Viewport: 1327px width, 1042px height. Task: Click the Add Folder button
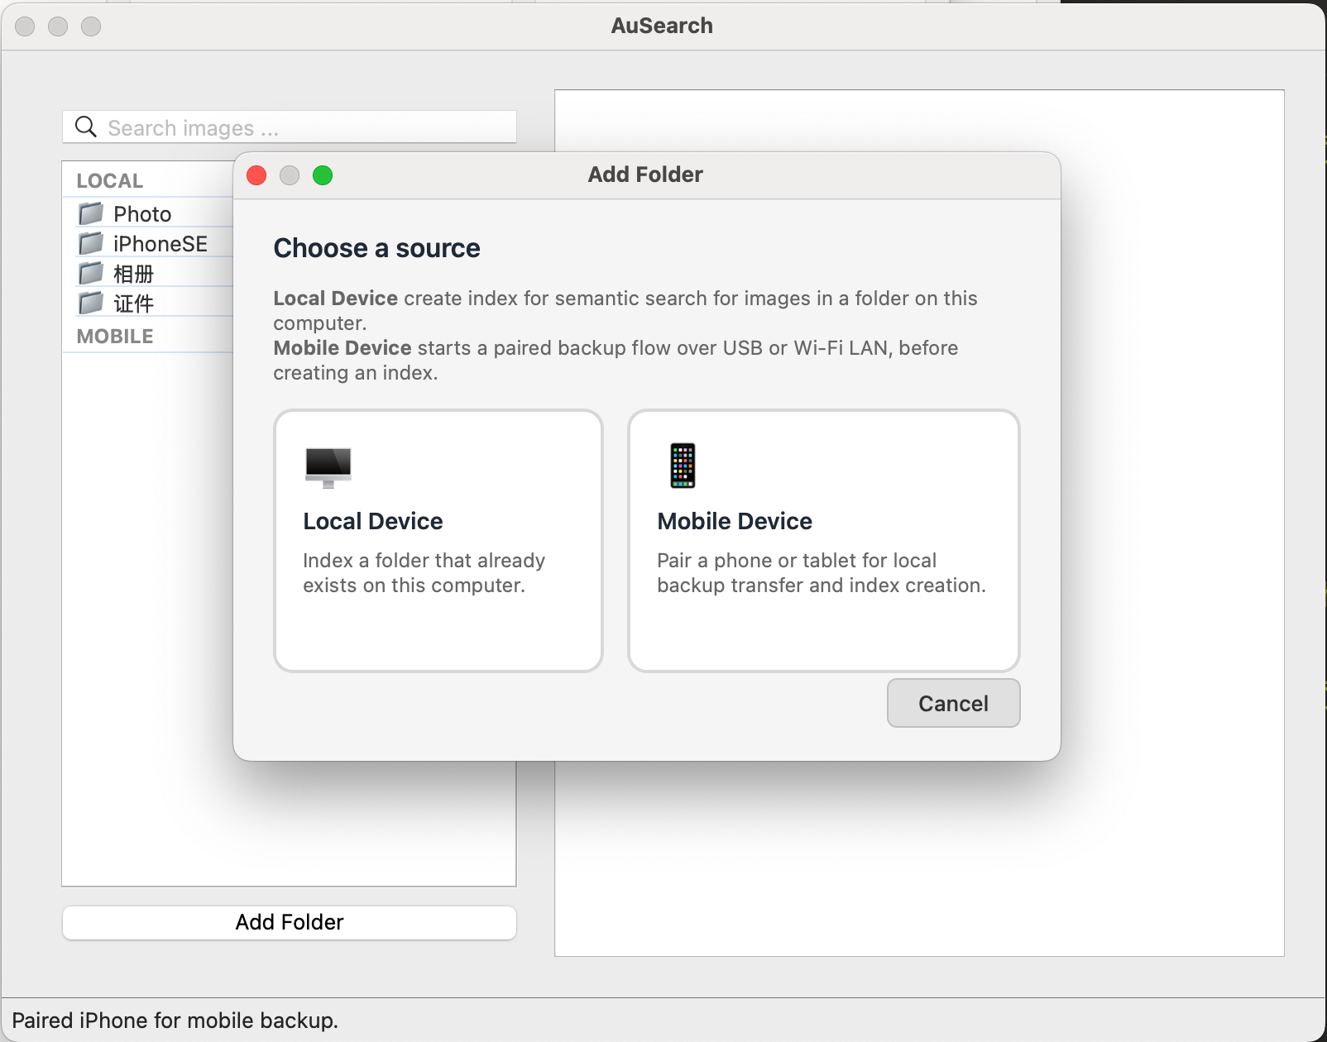pyautogui.click(x=288, y=922)
